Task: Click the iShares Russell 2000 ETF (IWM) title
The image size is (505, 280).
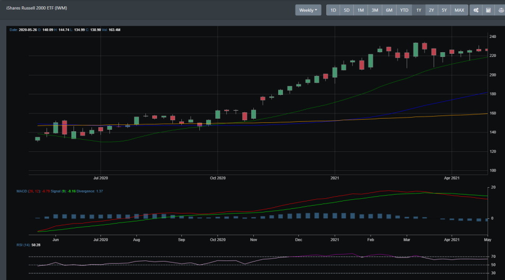Action: [x=36, y=8]
